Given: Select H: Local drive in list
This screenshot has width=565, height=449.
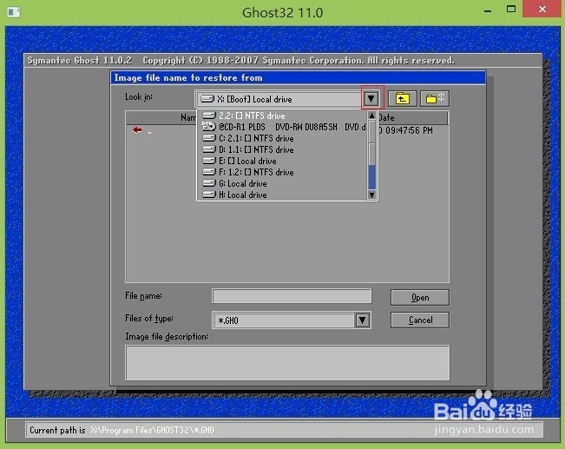Looking at the screenshot, I should click(x=282, y=195).
